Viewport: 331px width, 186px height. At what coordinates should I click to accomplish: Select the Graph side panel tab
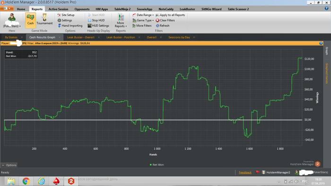(x=327, y=51)
